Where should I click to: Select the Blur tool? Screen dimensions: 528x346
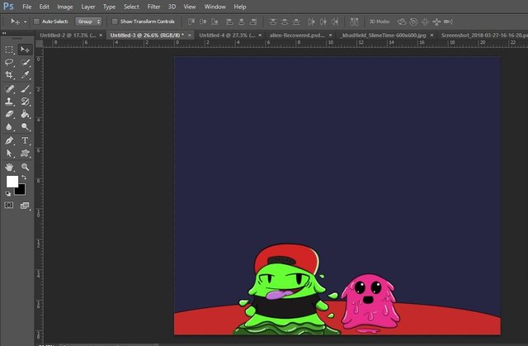coord(9,126)
